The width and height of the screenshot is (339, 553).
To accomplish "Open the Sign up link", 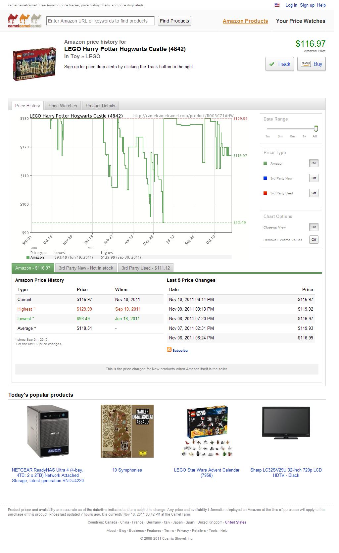I will [307, 5].
